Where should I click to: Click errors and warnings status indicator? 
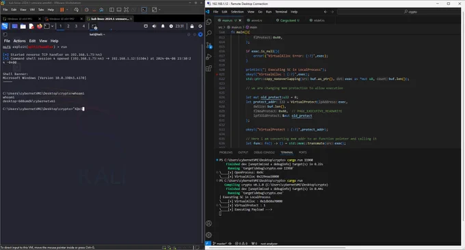click(241, 243)
